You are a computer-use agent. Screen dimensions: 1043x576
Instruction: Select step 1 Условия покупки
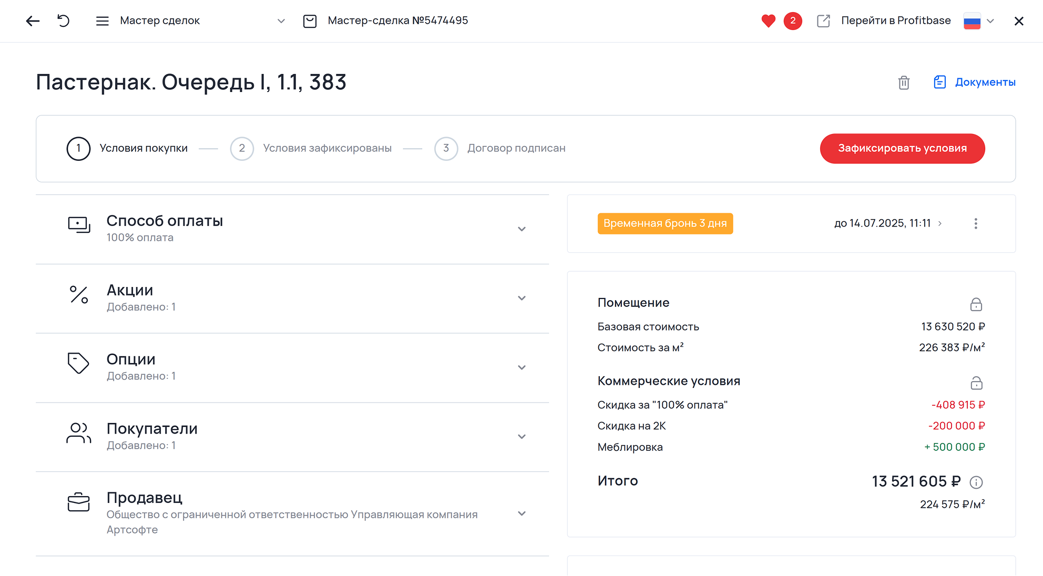[127, 149]
